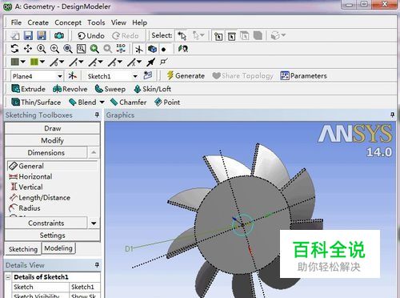400x298 pixels.
Task: Click the Sweep tool
Action: click(x=110, y=89)
